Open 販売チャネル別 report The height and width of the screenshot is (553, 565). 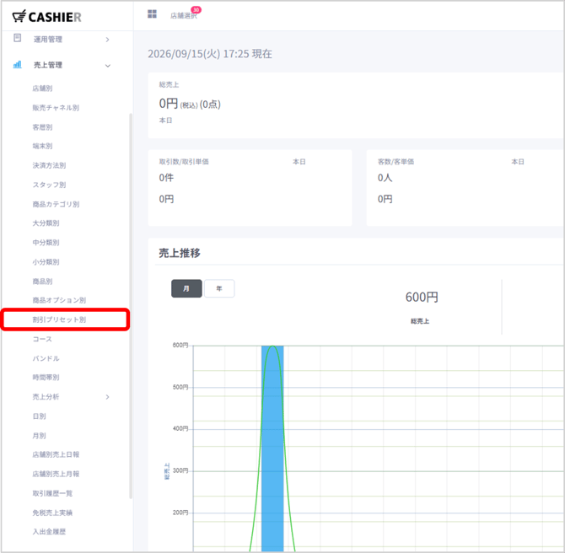tap(56, 108)
